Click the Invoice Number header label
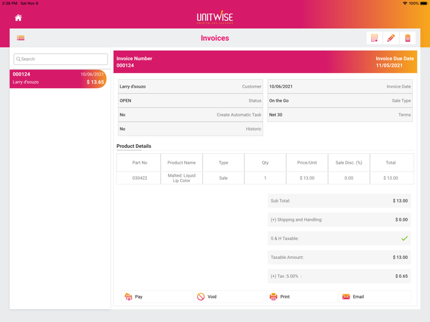The width and height of the screenshot is (430, 322). [x=134, y=59]
